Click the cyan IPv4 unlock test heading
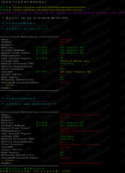This screenshot has height=173, width=125. click(18, 24)
